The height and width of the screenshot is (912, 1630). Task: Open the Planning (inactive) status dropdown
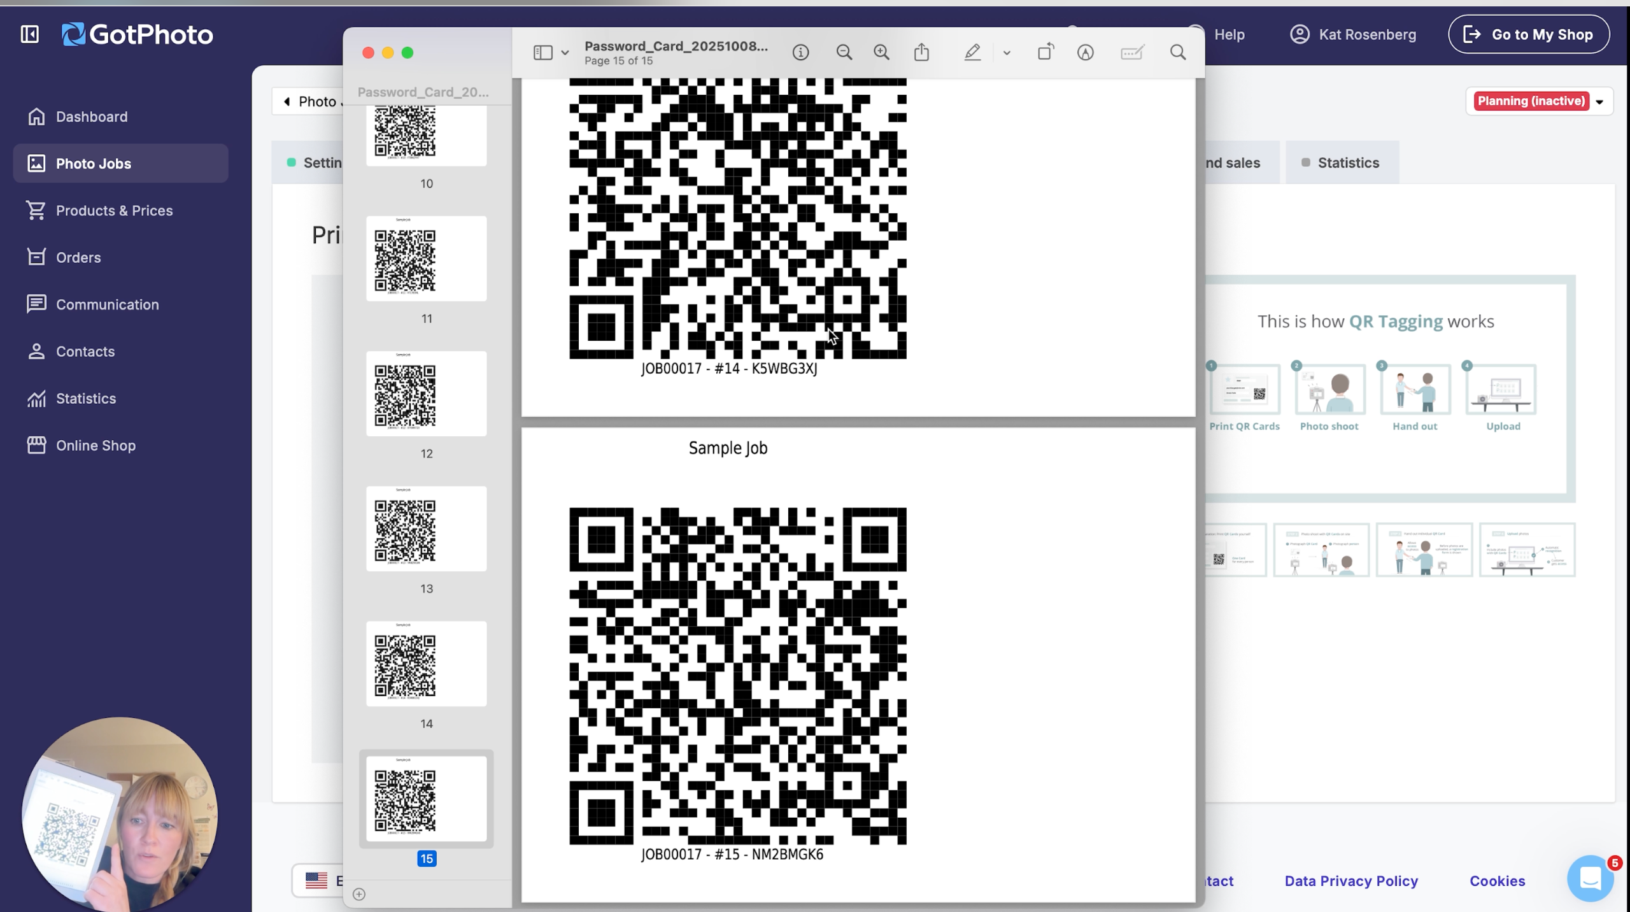(x=1539, y=101)
